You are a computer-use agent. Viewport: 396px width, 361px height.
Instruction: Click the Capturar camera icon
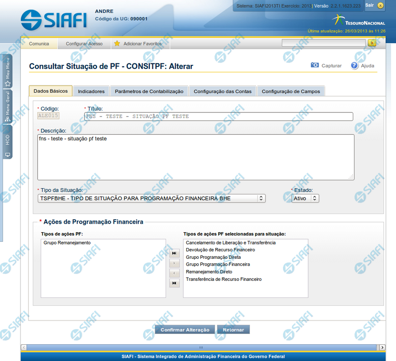tap(315, 65)
